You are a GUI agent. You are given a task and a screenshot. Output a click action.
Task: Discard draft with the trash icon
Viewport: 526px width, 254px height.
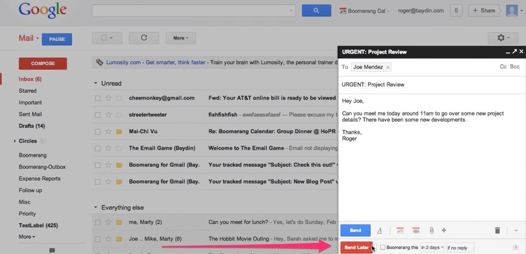(497, 231)
